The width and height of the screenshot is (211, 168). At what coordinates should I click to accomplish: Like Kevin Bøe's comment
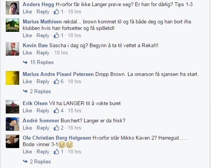27,53
